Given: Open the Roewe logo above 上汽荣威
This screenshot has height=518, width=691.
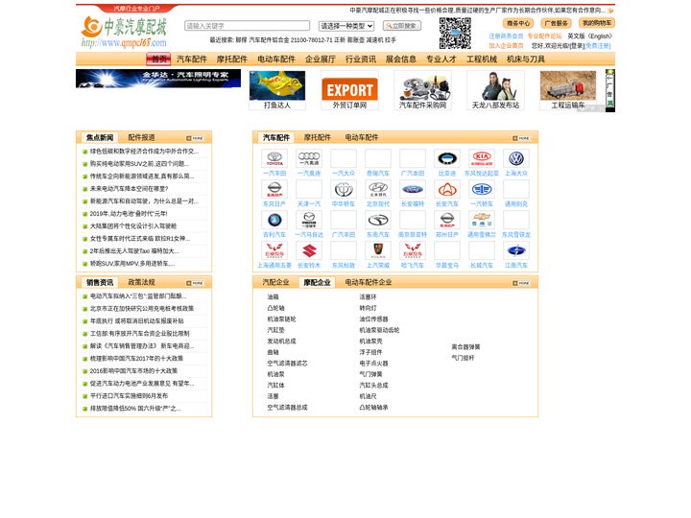Looking at the screenshot, I should [x=378, y=251].
